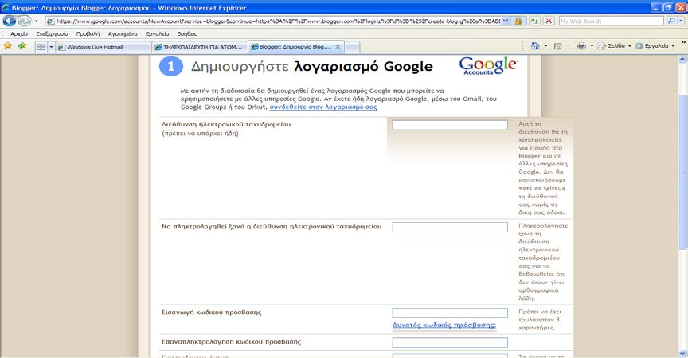Close the Blogger tab with its X
Screen dimensions: 688x358
point(338,47)
